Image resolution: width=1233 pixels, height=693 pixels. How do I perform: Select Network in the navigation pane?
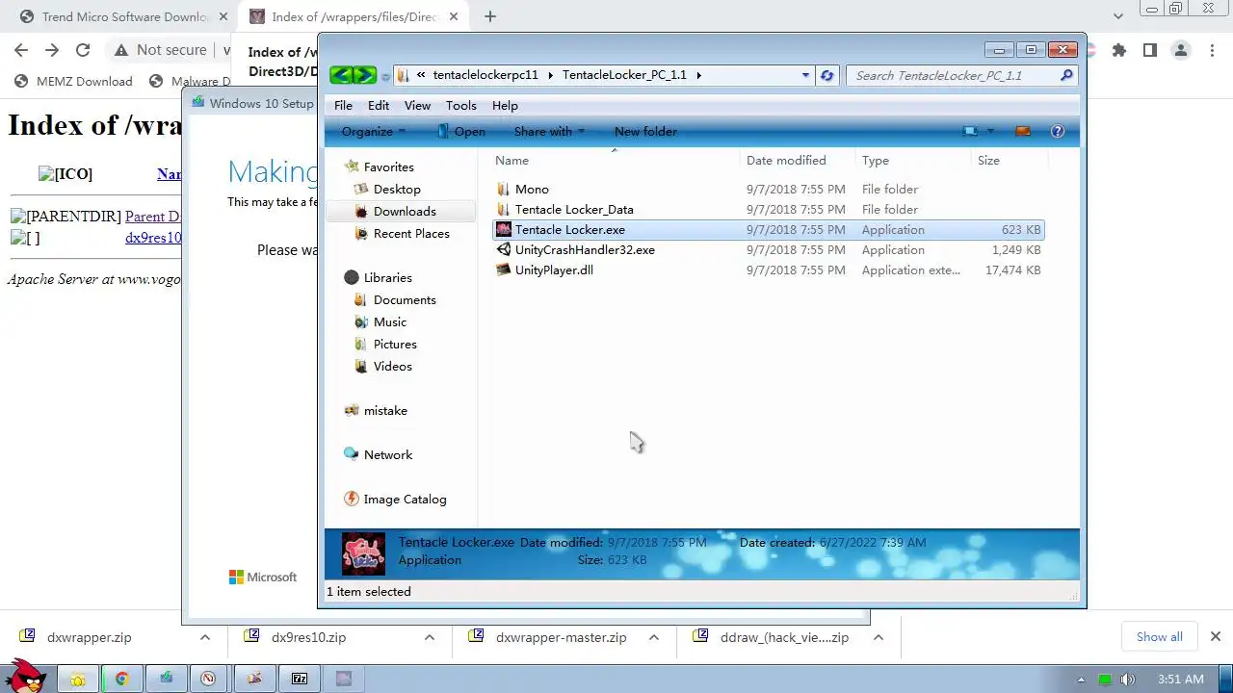click(x=387, y=455)
